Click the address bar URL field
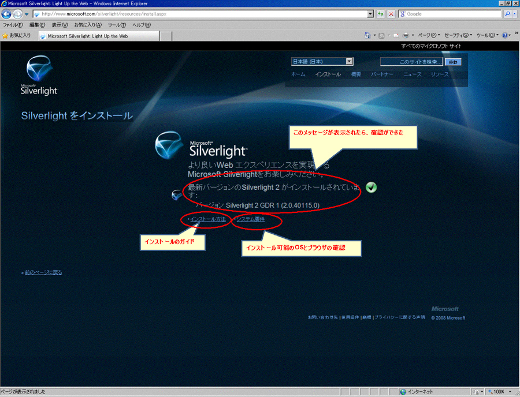 point(201,14)
